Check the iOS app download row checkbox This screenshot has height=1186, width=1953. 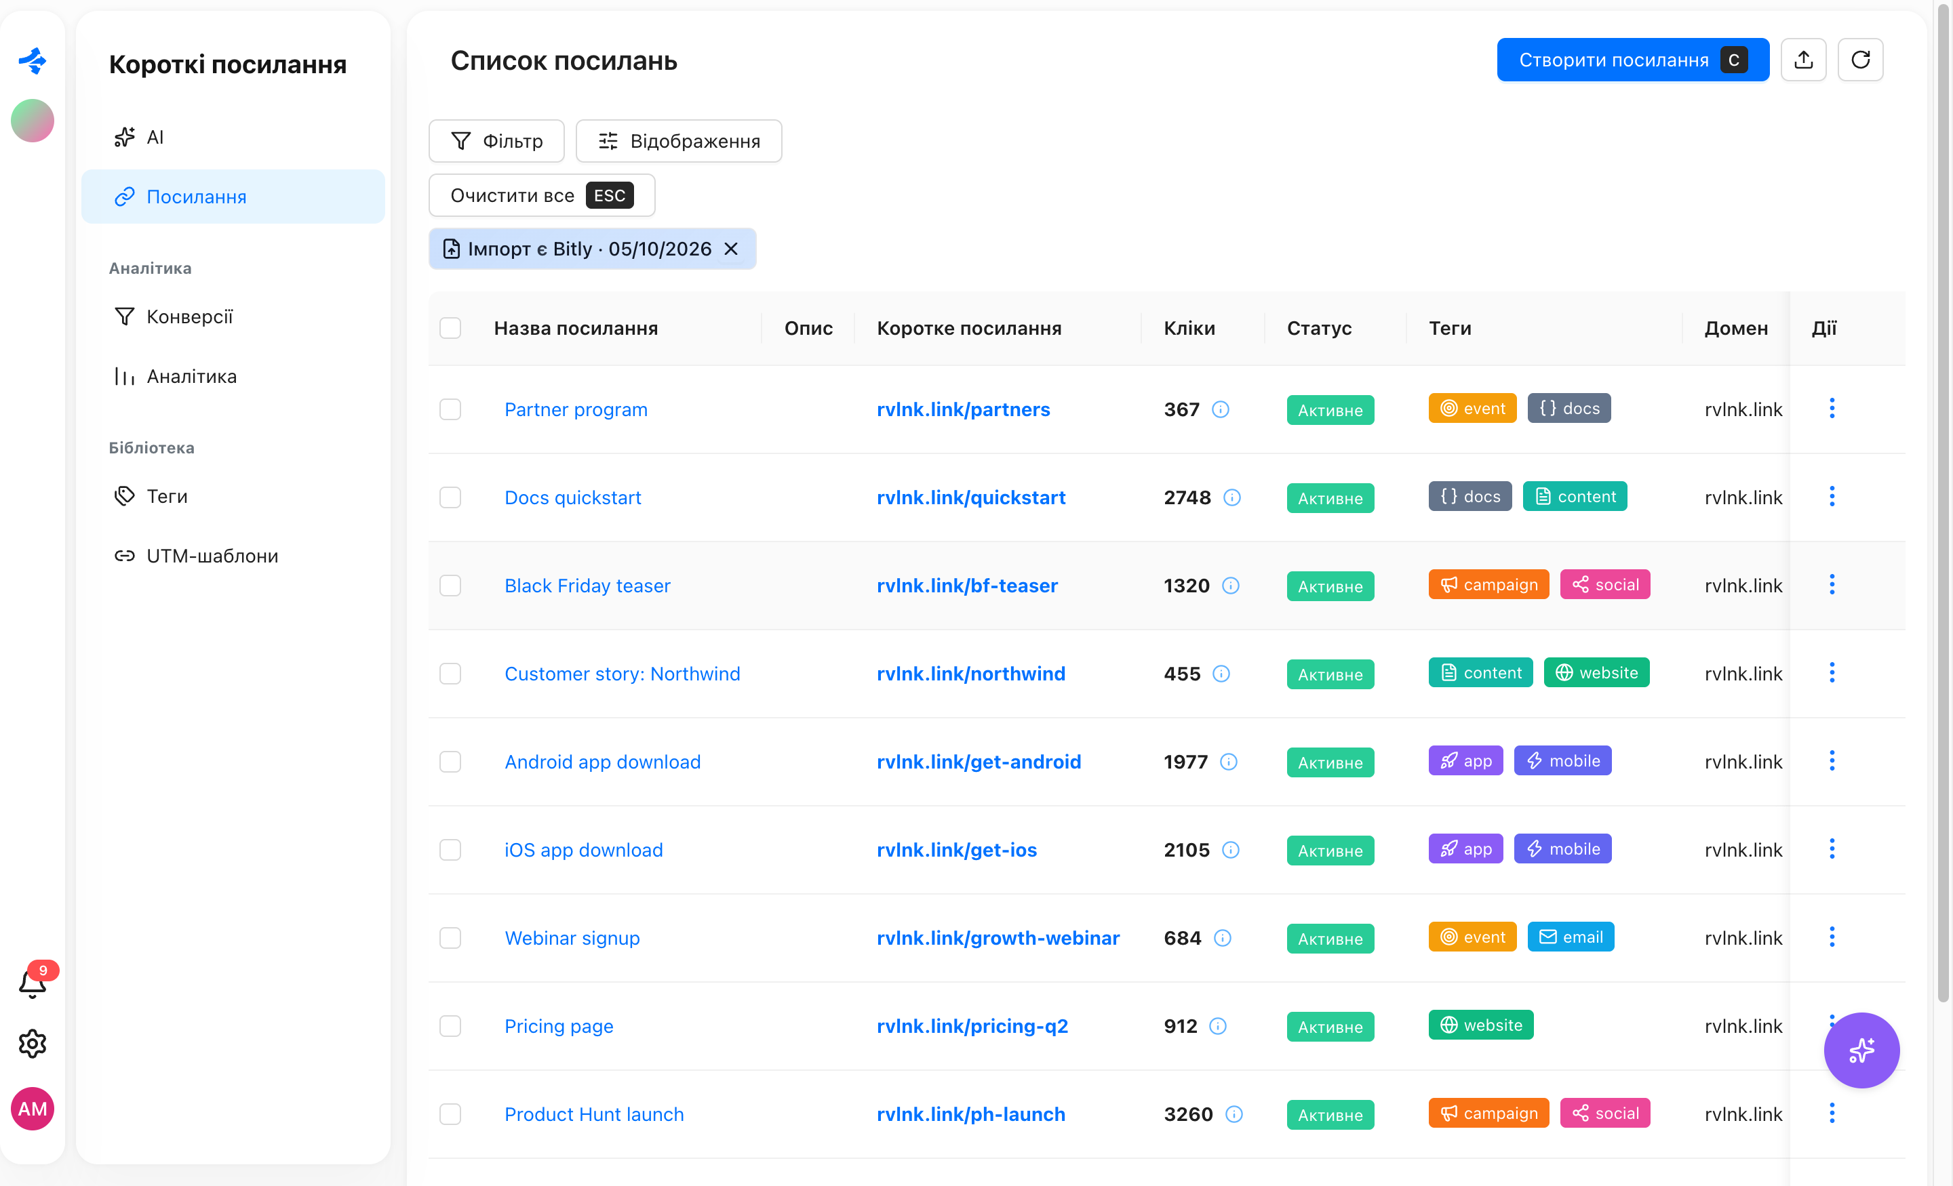(x=450, y=850)
